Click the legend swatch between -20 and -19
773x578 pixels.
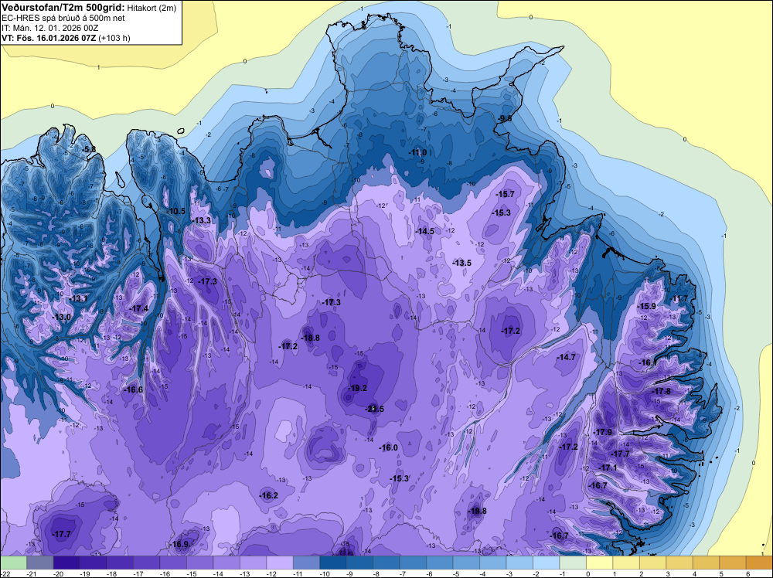[66, 563]
